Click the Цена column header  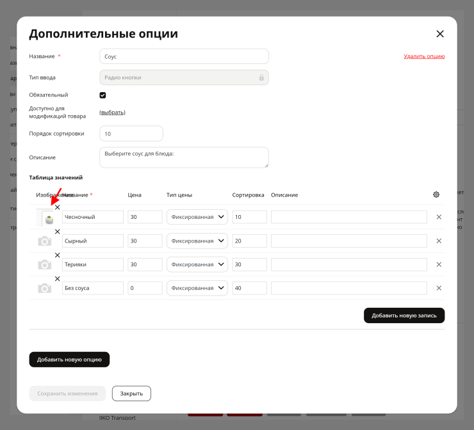(135, 195)
